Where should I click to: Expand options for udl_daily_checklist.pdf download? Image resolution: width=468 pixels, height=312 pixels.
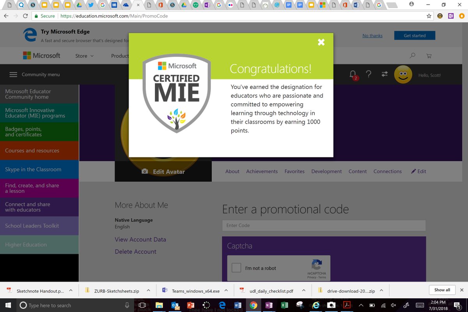click(x=304, y=291)
